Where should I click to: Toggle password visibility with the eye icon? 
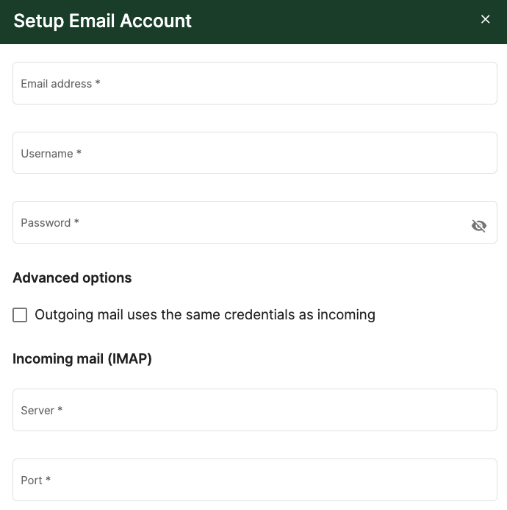click(479, 225)
